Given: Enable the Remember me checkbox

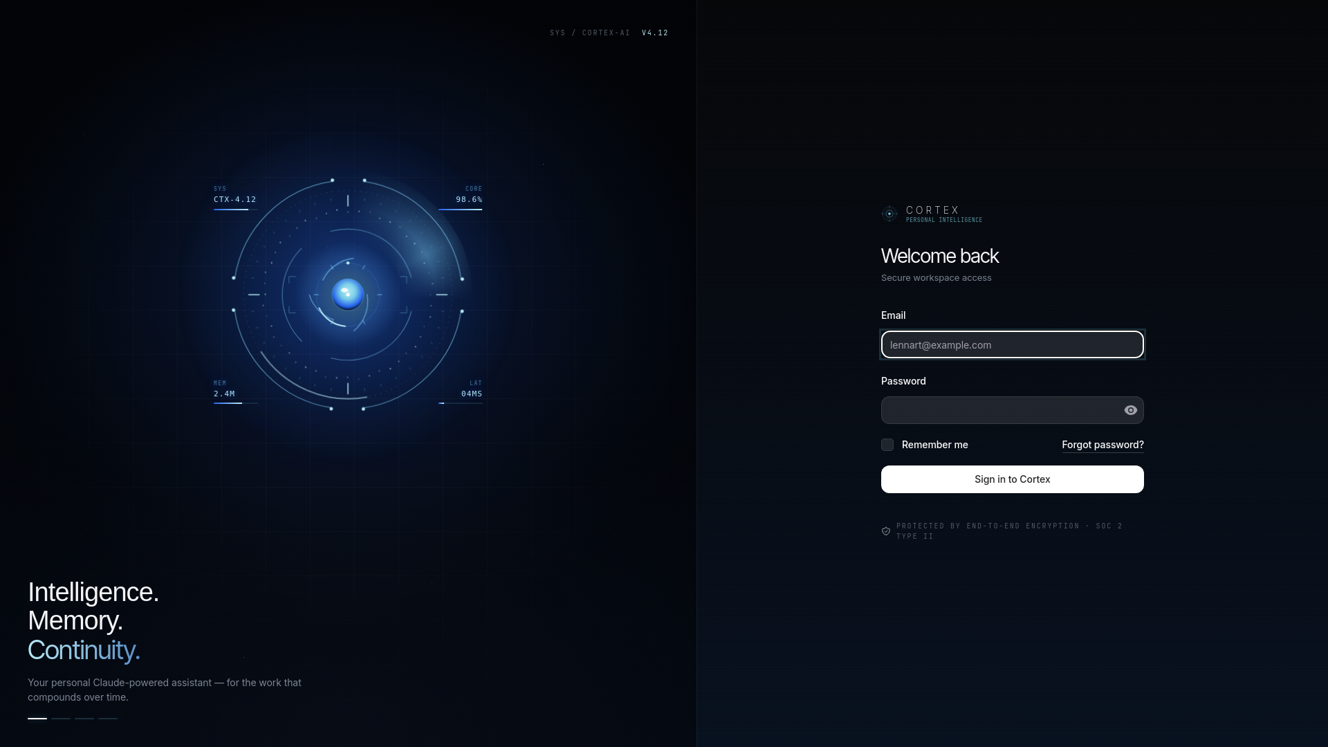Looking at the screenshot, I should (887, 445).
